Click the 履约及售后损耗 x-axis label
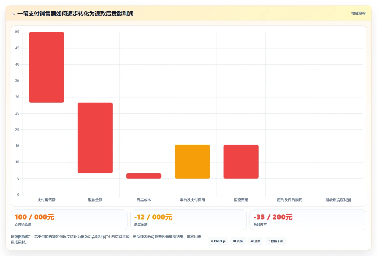Viewport: 377px width, 256px height. [290, 200]
